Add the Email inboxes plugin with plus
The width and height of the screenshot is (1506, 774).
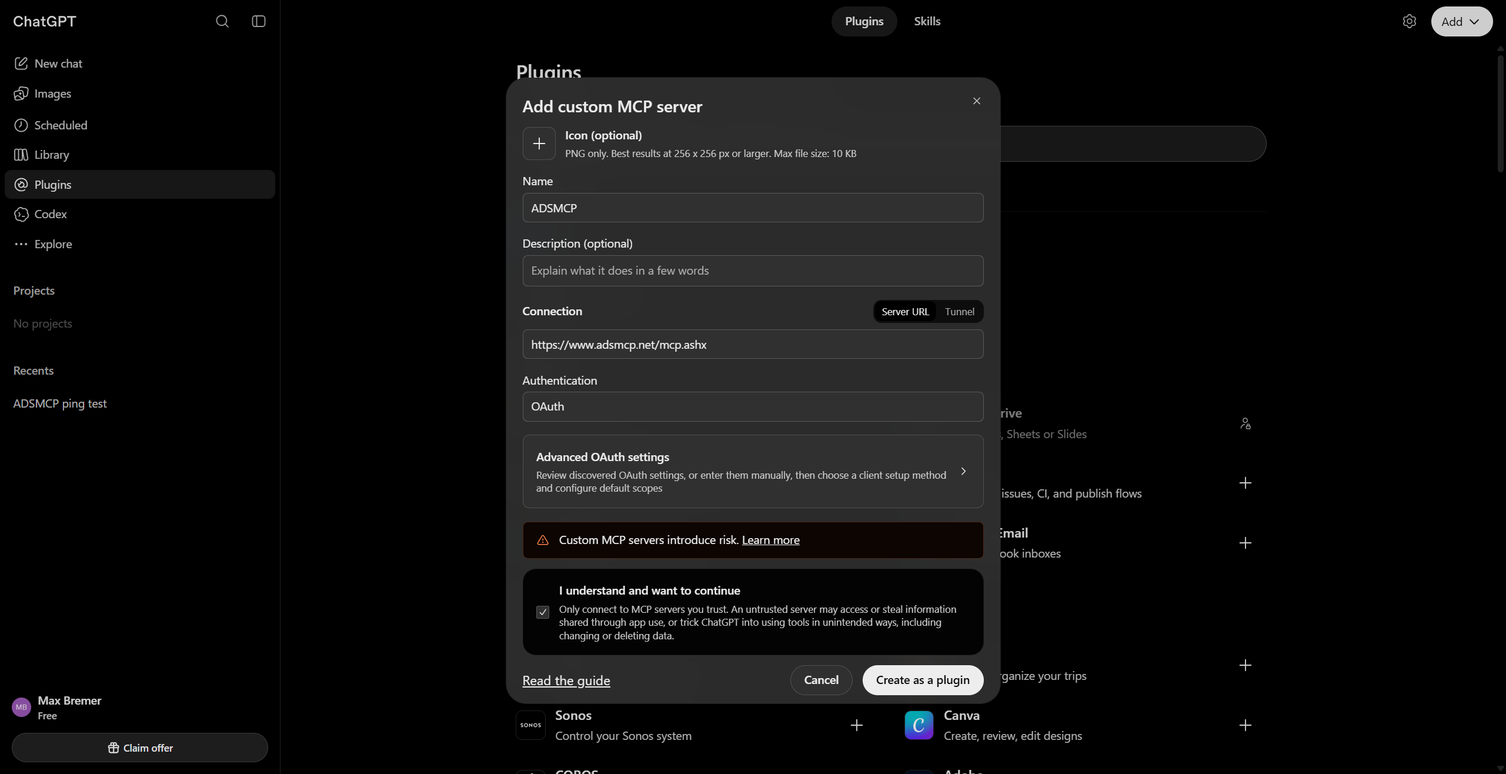coord(1245,543)
